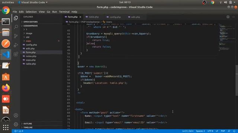Open the editor More Actions ellipsis
Screen dimensions: 238x133
pyautogui.click(x=234, y=17)
